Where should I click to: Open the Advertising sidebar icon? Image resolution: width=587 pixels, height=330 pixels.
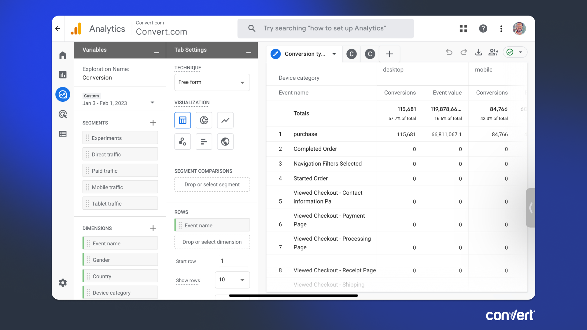pos(63,114)
